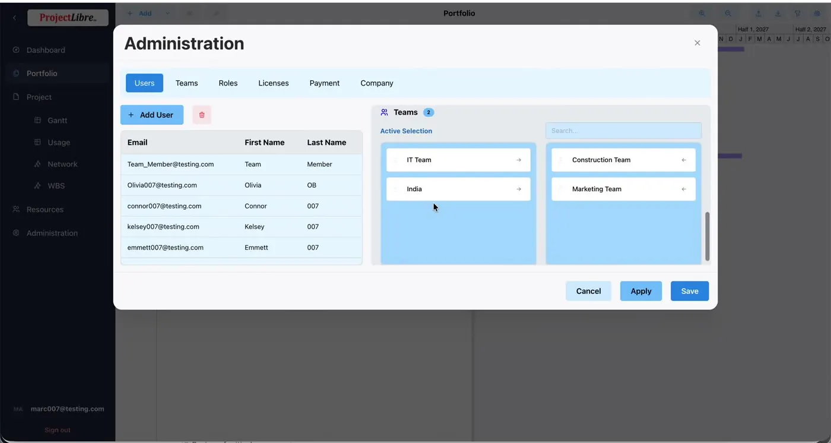
Task: Save the administration changes
Action: tap(690, 291)
